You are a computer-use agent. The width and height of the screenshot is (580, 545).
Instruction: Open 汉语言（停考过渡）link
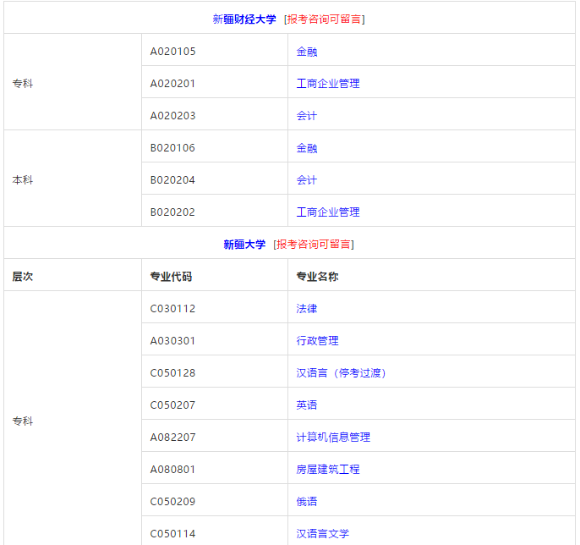click(x=341, y=373)
